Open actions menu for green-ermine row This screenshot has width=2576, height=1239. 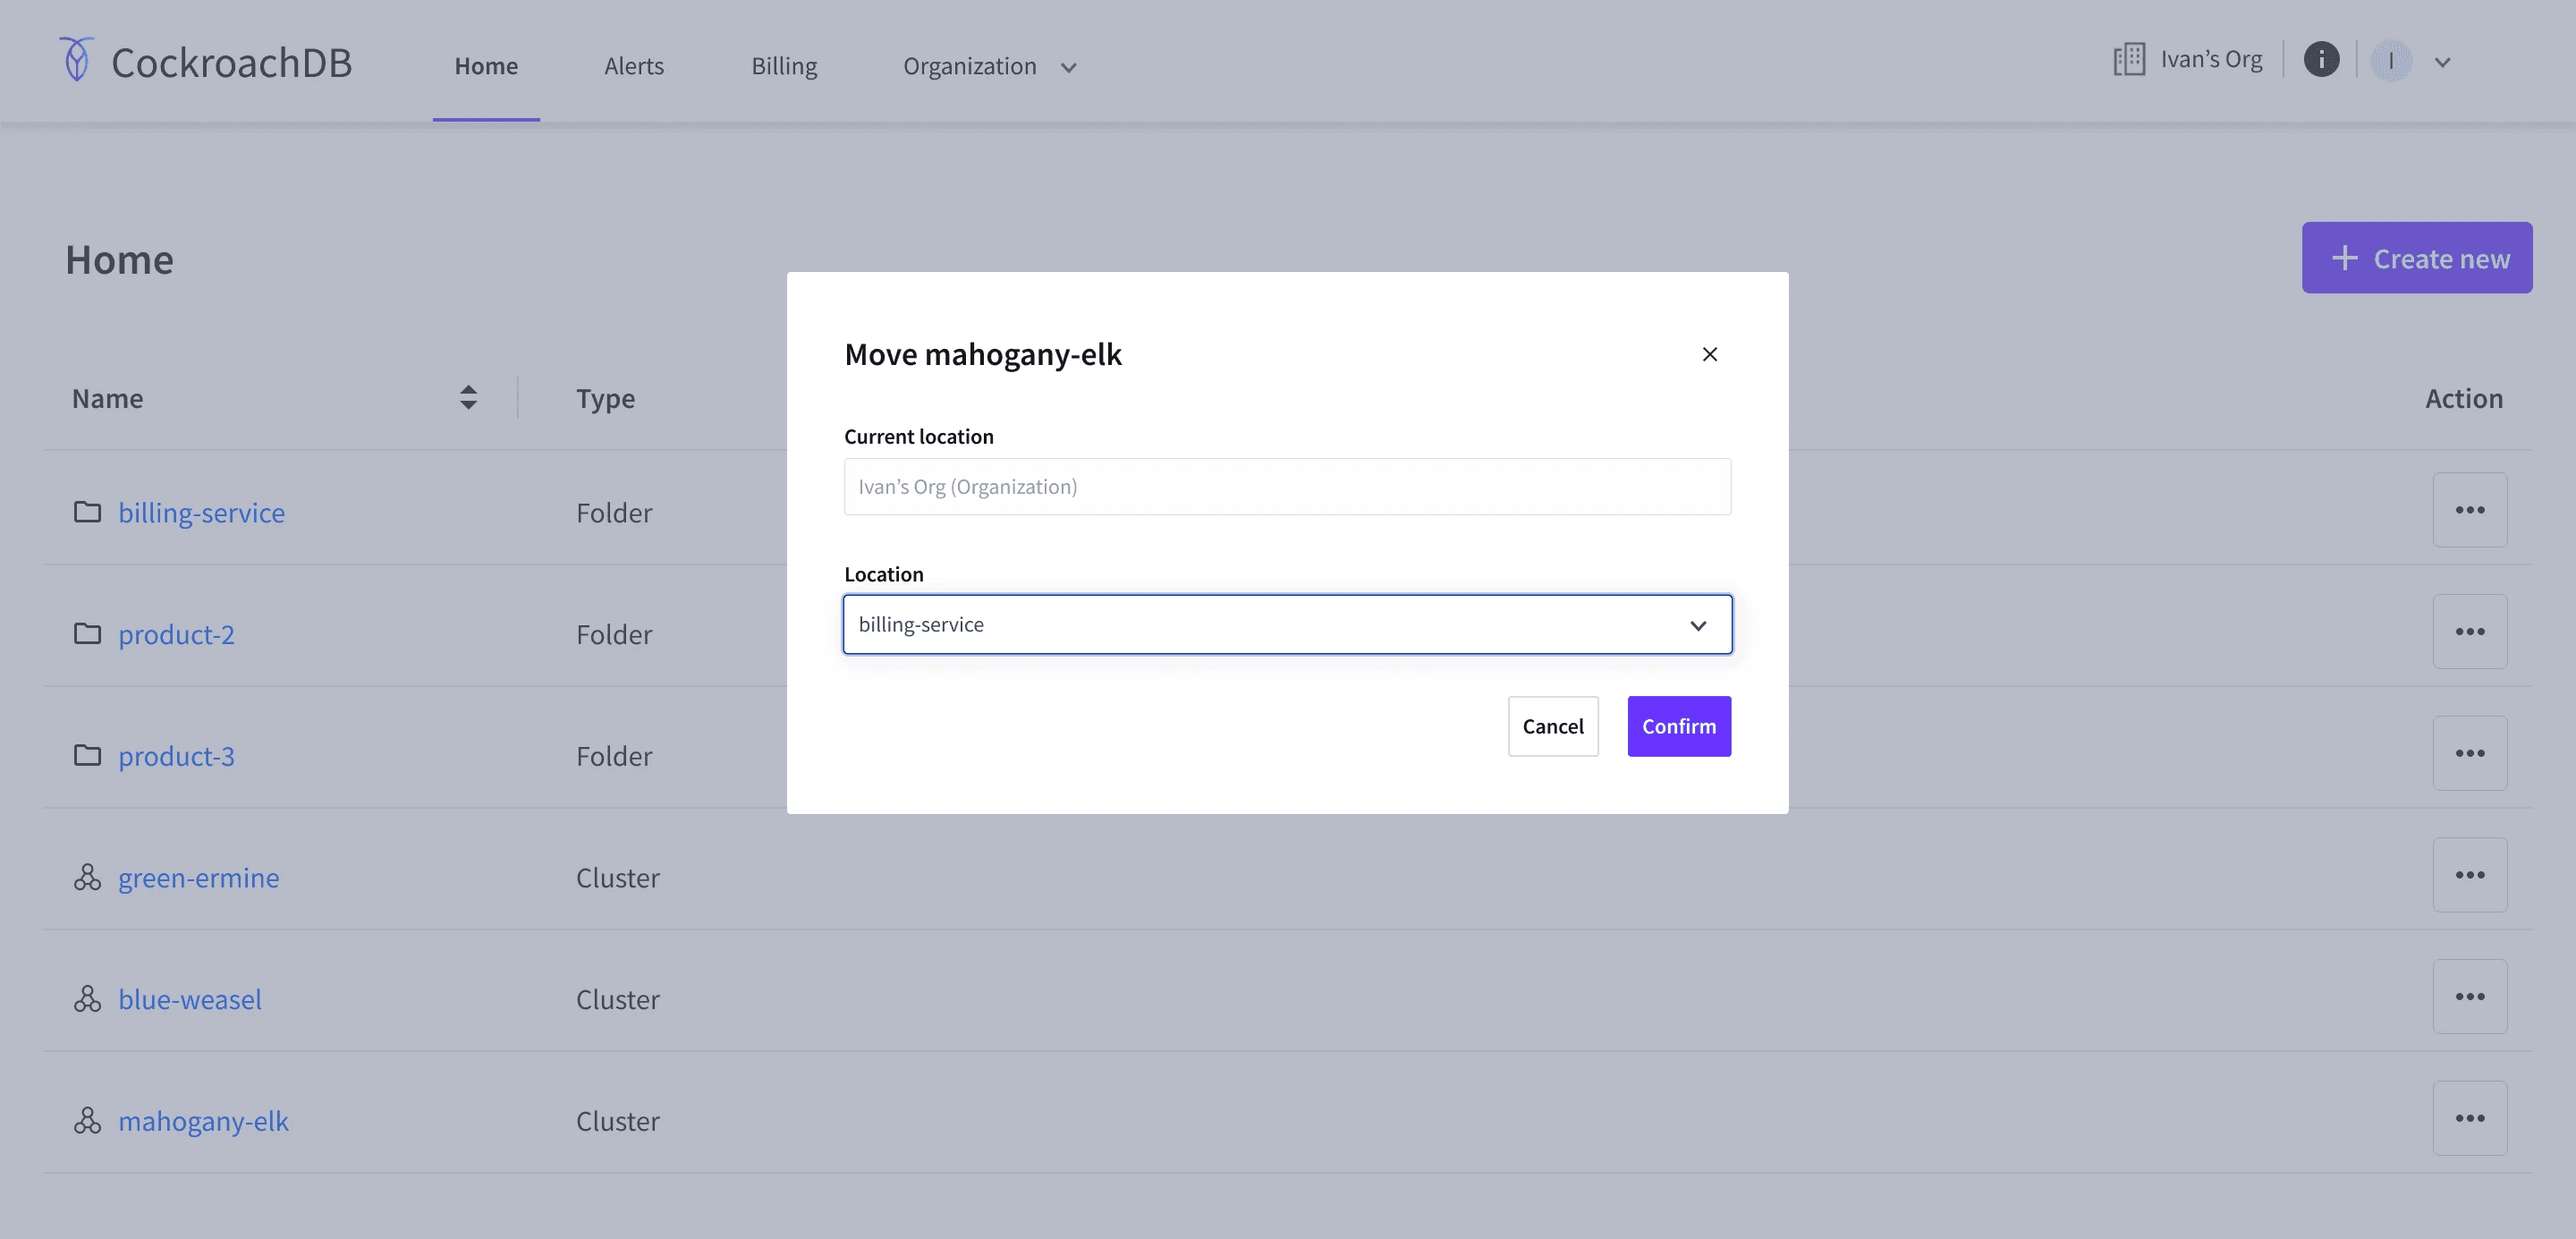tap(2469, 875)
